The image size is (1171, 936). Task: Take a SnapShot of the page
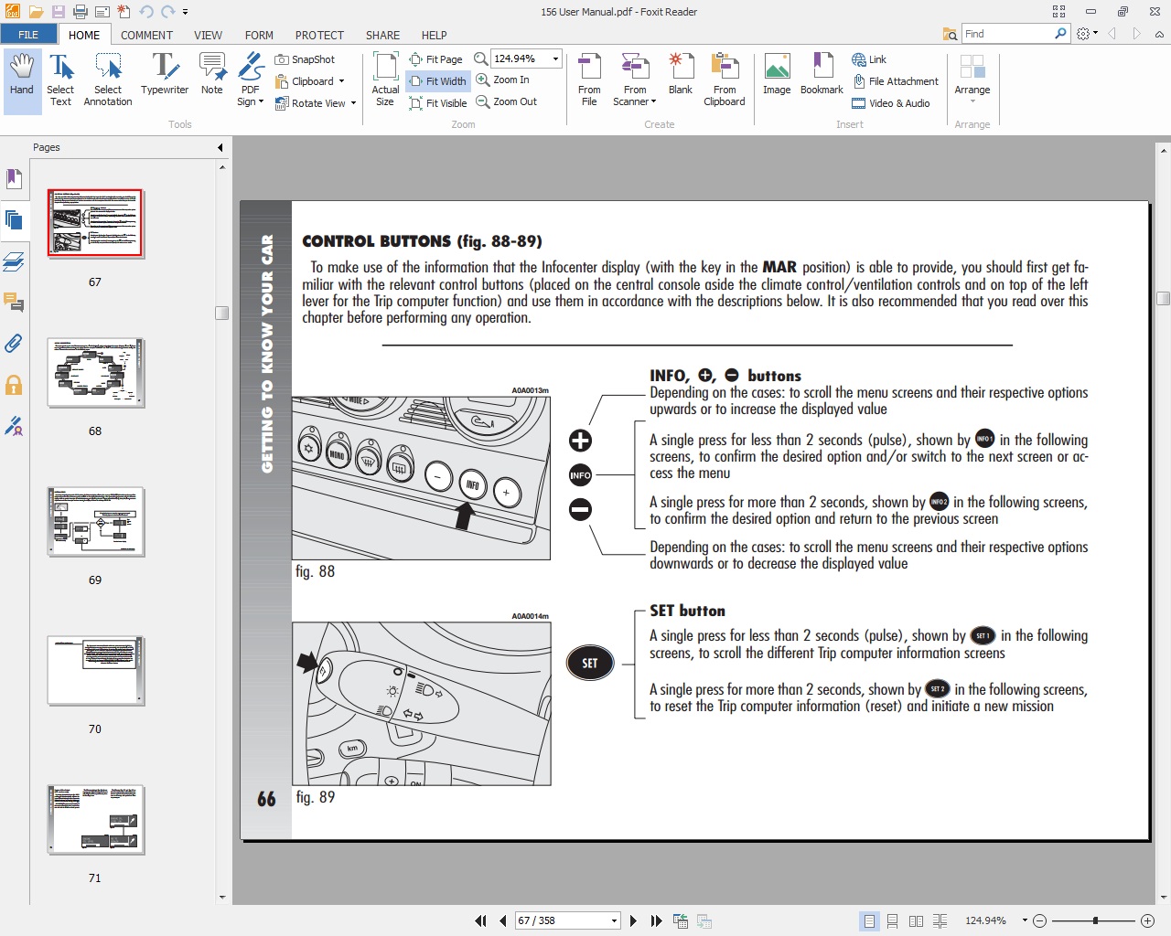pos(306,59)
